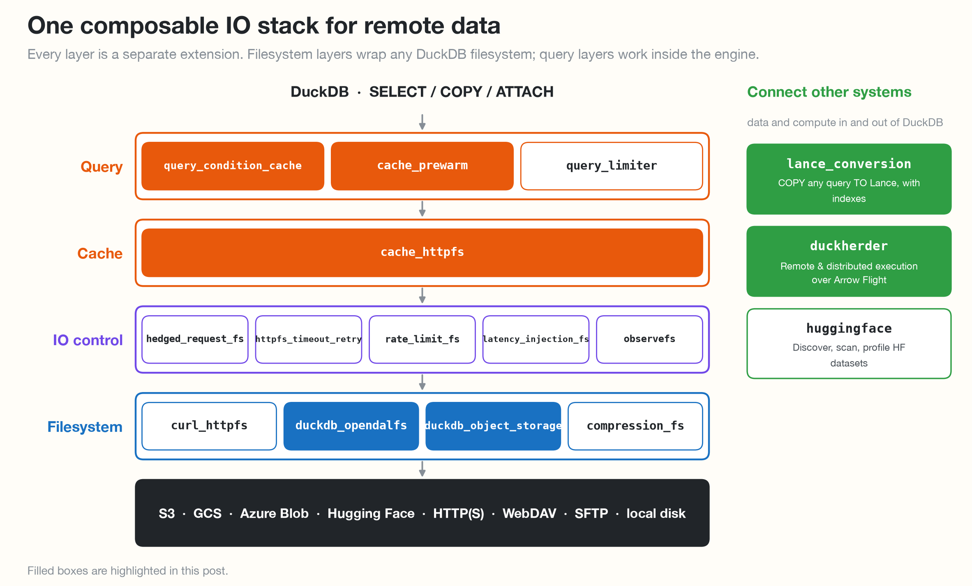The width and height of the screenshot is (972, 586).
Task: Click the compression_fs box
Action: (x=635, y=426)
